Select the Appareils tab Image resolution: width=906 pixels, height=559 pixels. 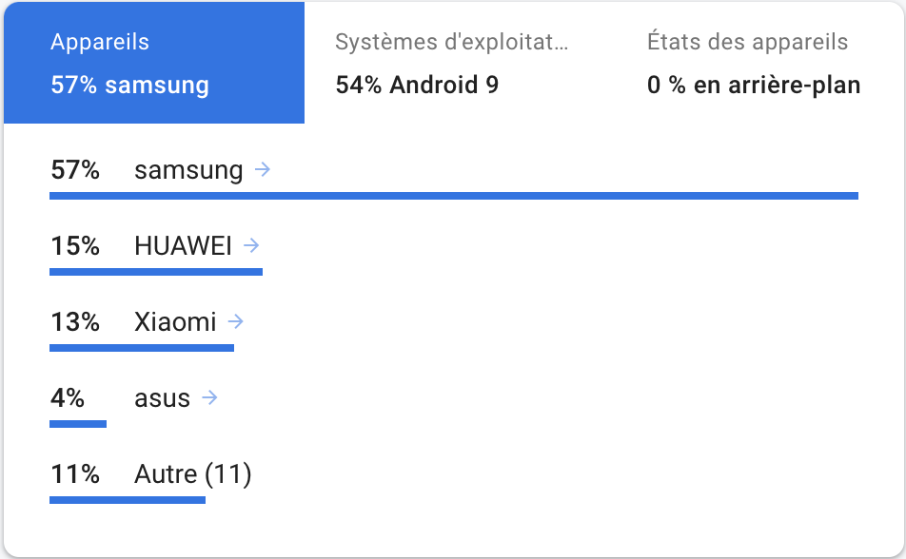154,62
